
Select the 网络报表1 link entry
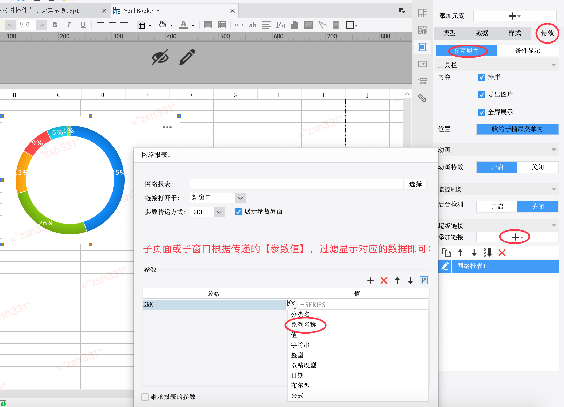(x=505, y=266)
